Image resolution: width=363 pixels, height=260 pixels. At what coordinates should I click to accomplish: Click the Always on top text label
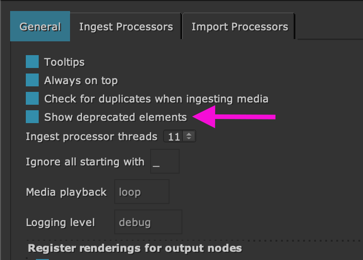coord(81,80)
